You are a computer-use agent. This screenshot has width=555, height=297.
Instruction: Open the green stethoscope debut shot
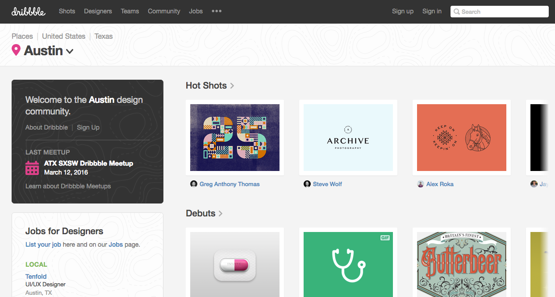pyautogui.click(x=348, y=264)
